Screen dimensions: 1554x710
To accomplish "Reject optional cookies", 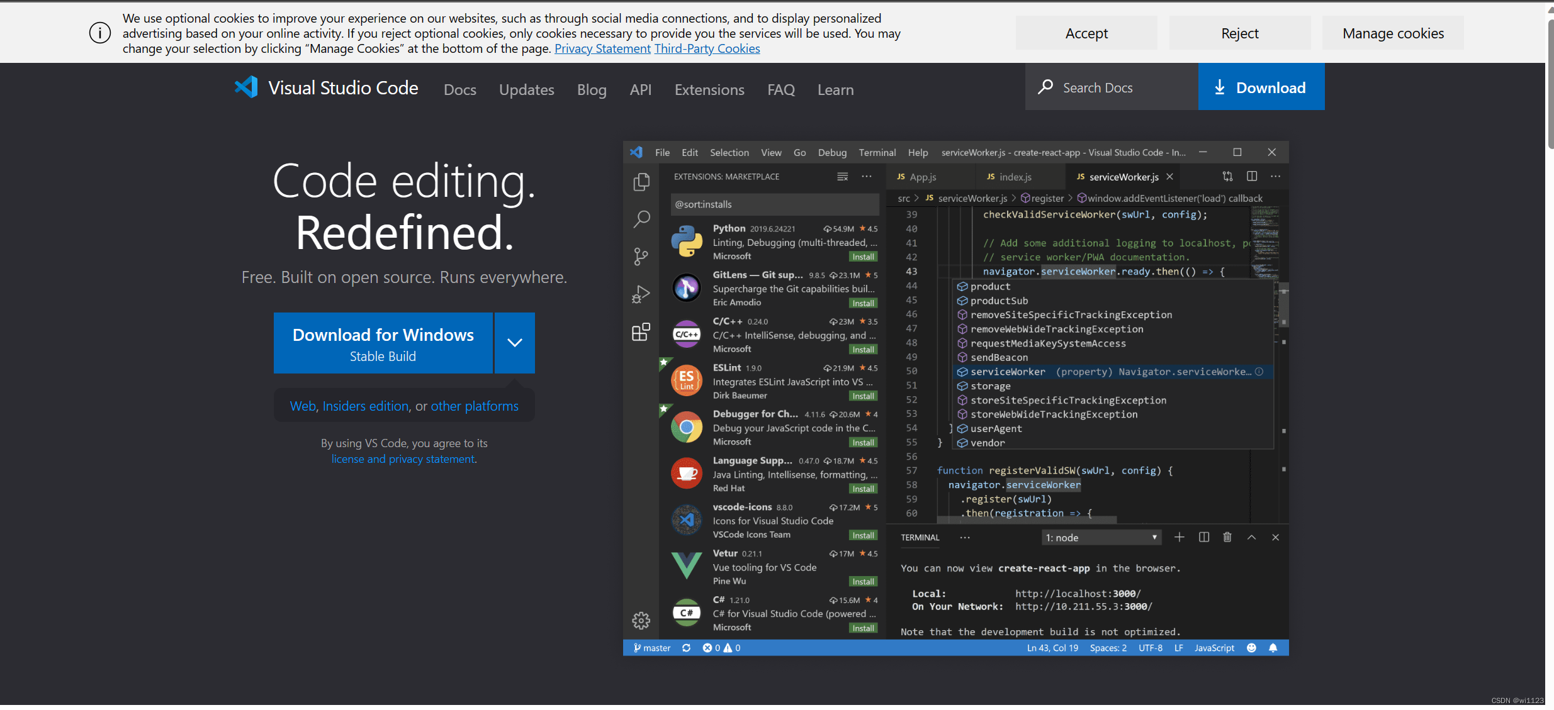I will [1240, 33].
